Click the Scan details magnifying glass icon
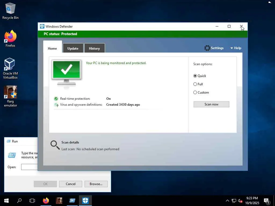The height and width of the screenshot is (206, 275). click(x=55, y=145)
